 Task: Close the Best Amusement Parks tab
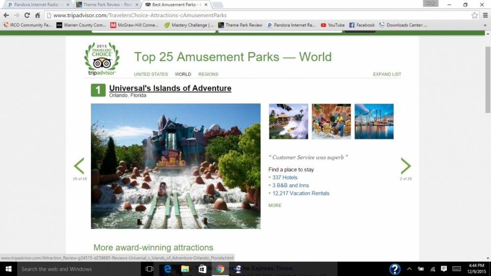pos(206,5)
